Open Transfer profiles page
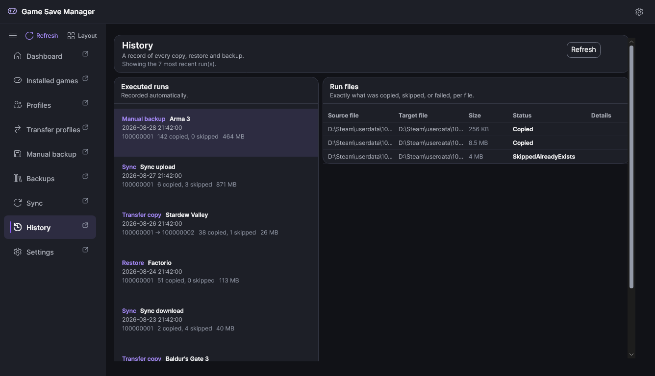 click(x=50, y=129)
